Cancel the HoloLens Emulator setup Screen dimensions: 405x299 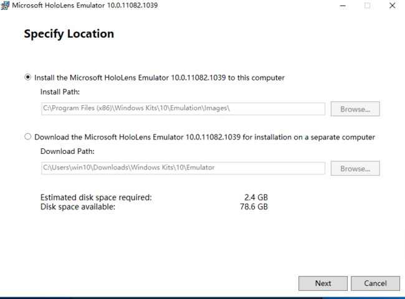(375, 283)
